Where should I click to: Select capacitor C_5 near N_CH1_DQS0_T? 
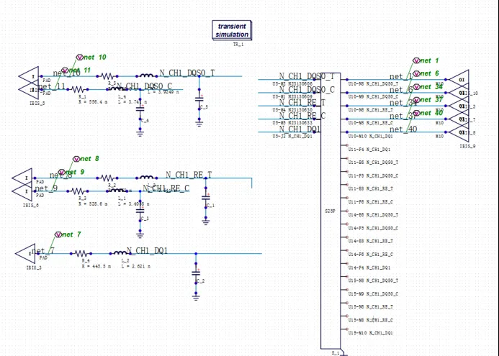(199, 99)
